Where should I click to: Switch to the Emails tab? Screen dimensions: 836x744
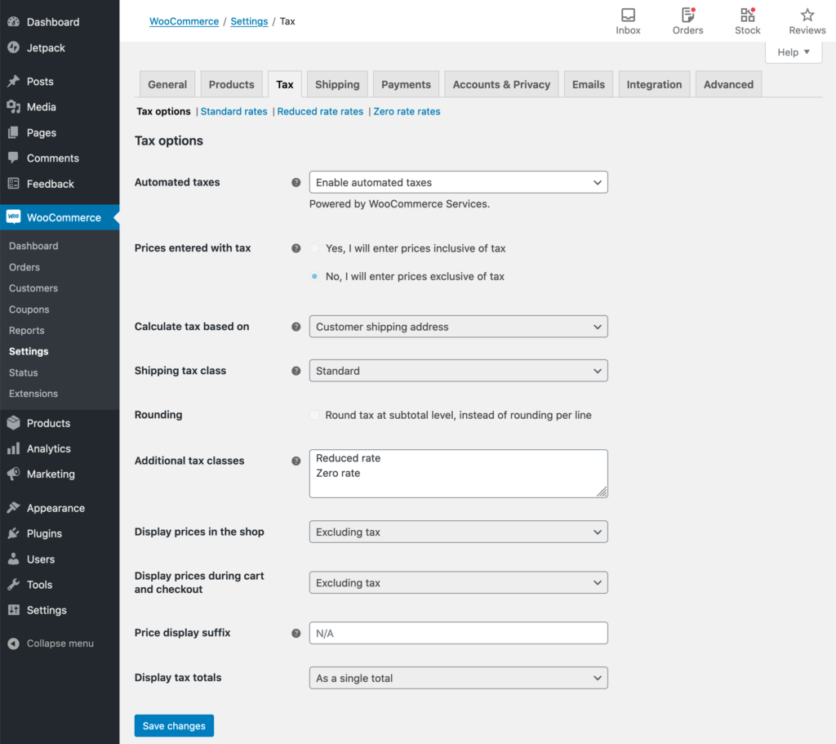point(588,83)
